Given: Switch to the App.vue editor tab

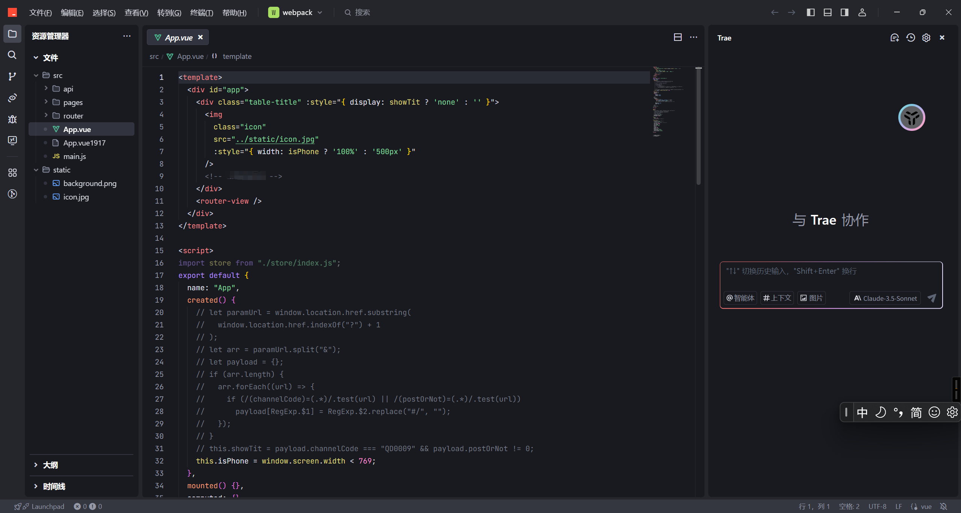Looking at the screenshot, I should tap(178, 37).
